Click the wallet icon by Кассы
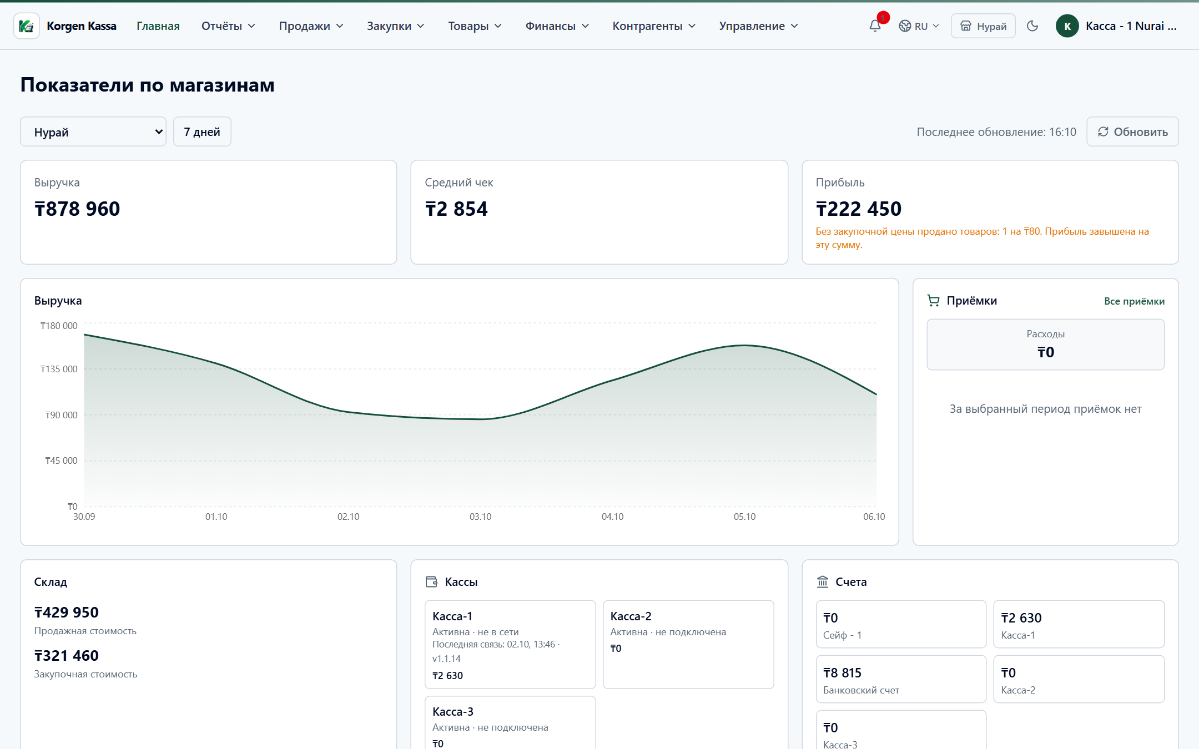Viewport: 1199px width, 749px height. coord(431,582)
